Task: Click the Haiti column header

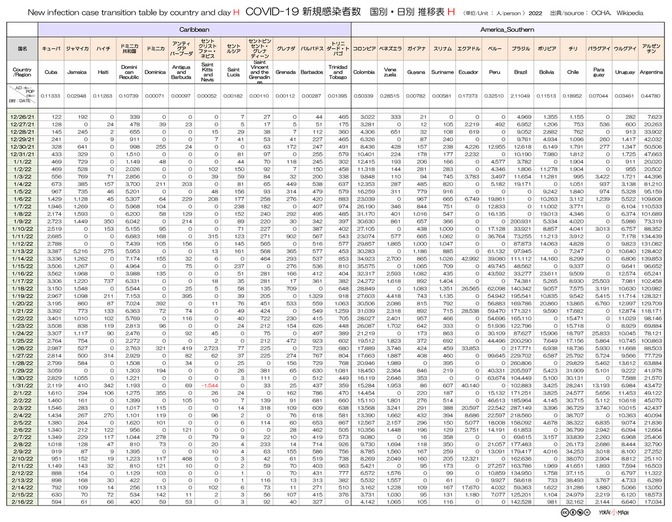Action: click(103, 73)
